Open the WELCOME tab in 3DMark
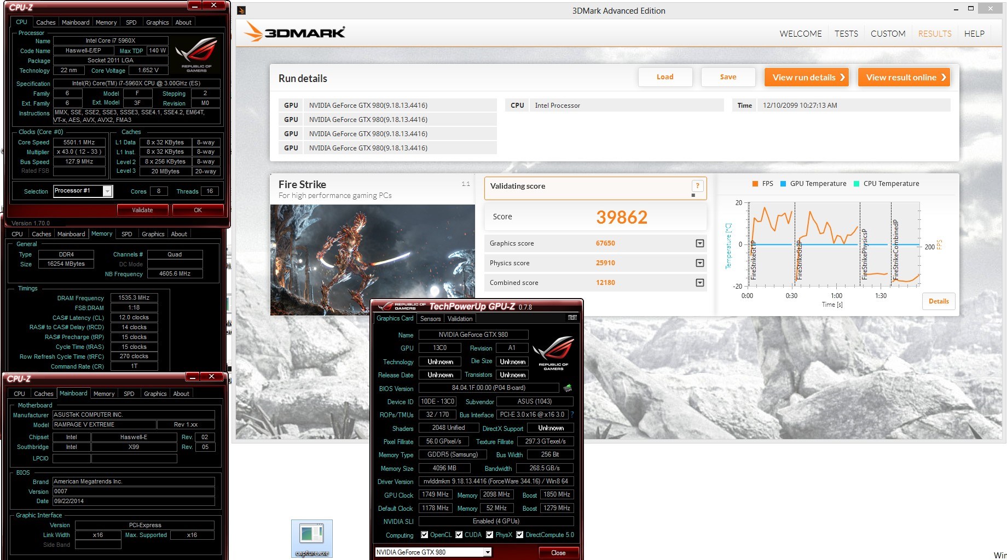The image size is (1007, 560). point(801,34)
